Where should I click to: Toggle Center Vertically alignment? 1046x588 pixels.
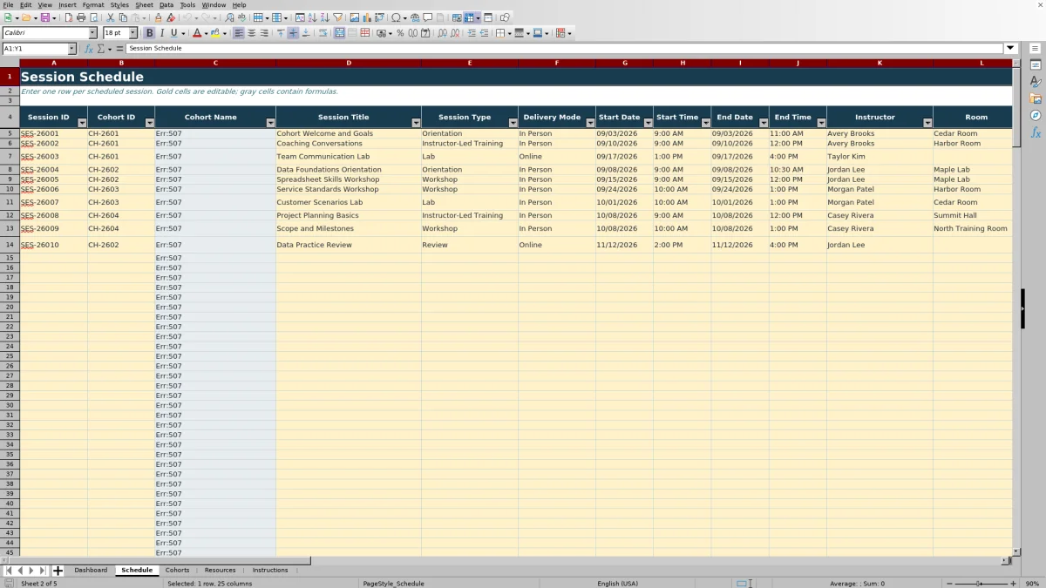pos(293,33)
